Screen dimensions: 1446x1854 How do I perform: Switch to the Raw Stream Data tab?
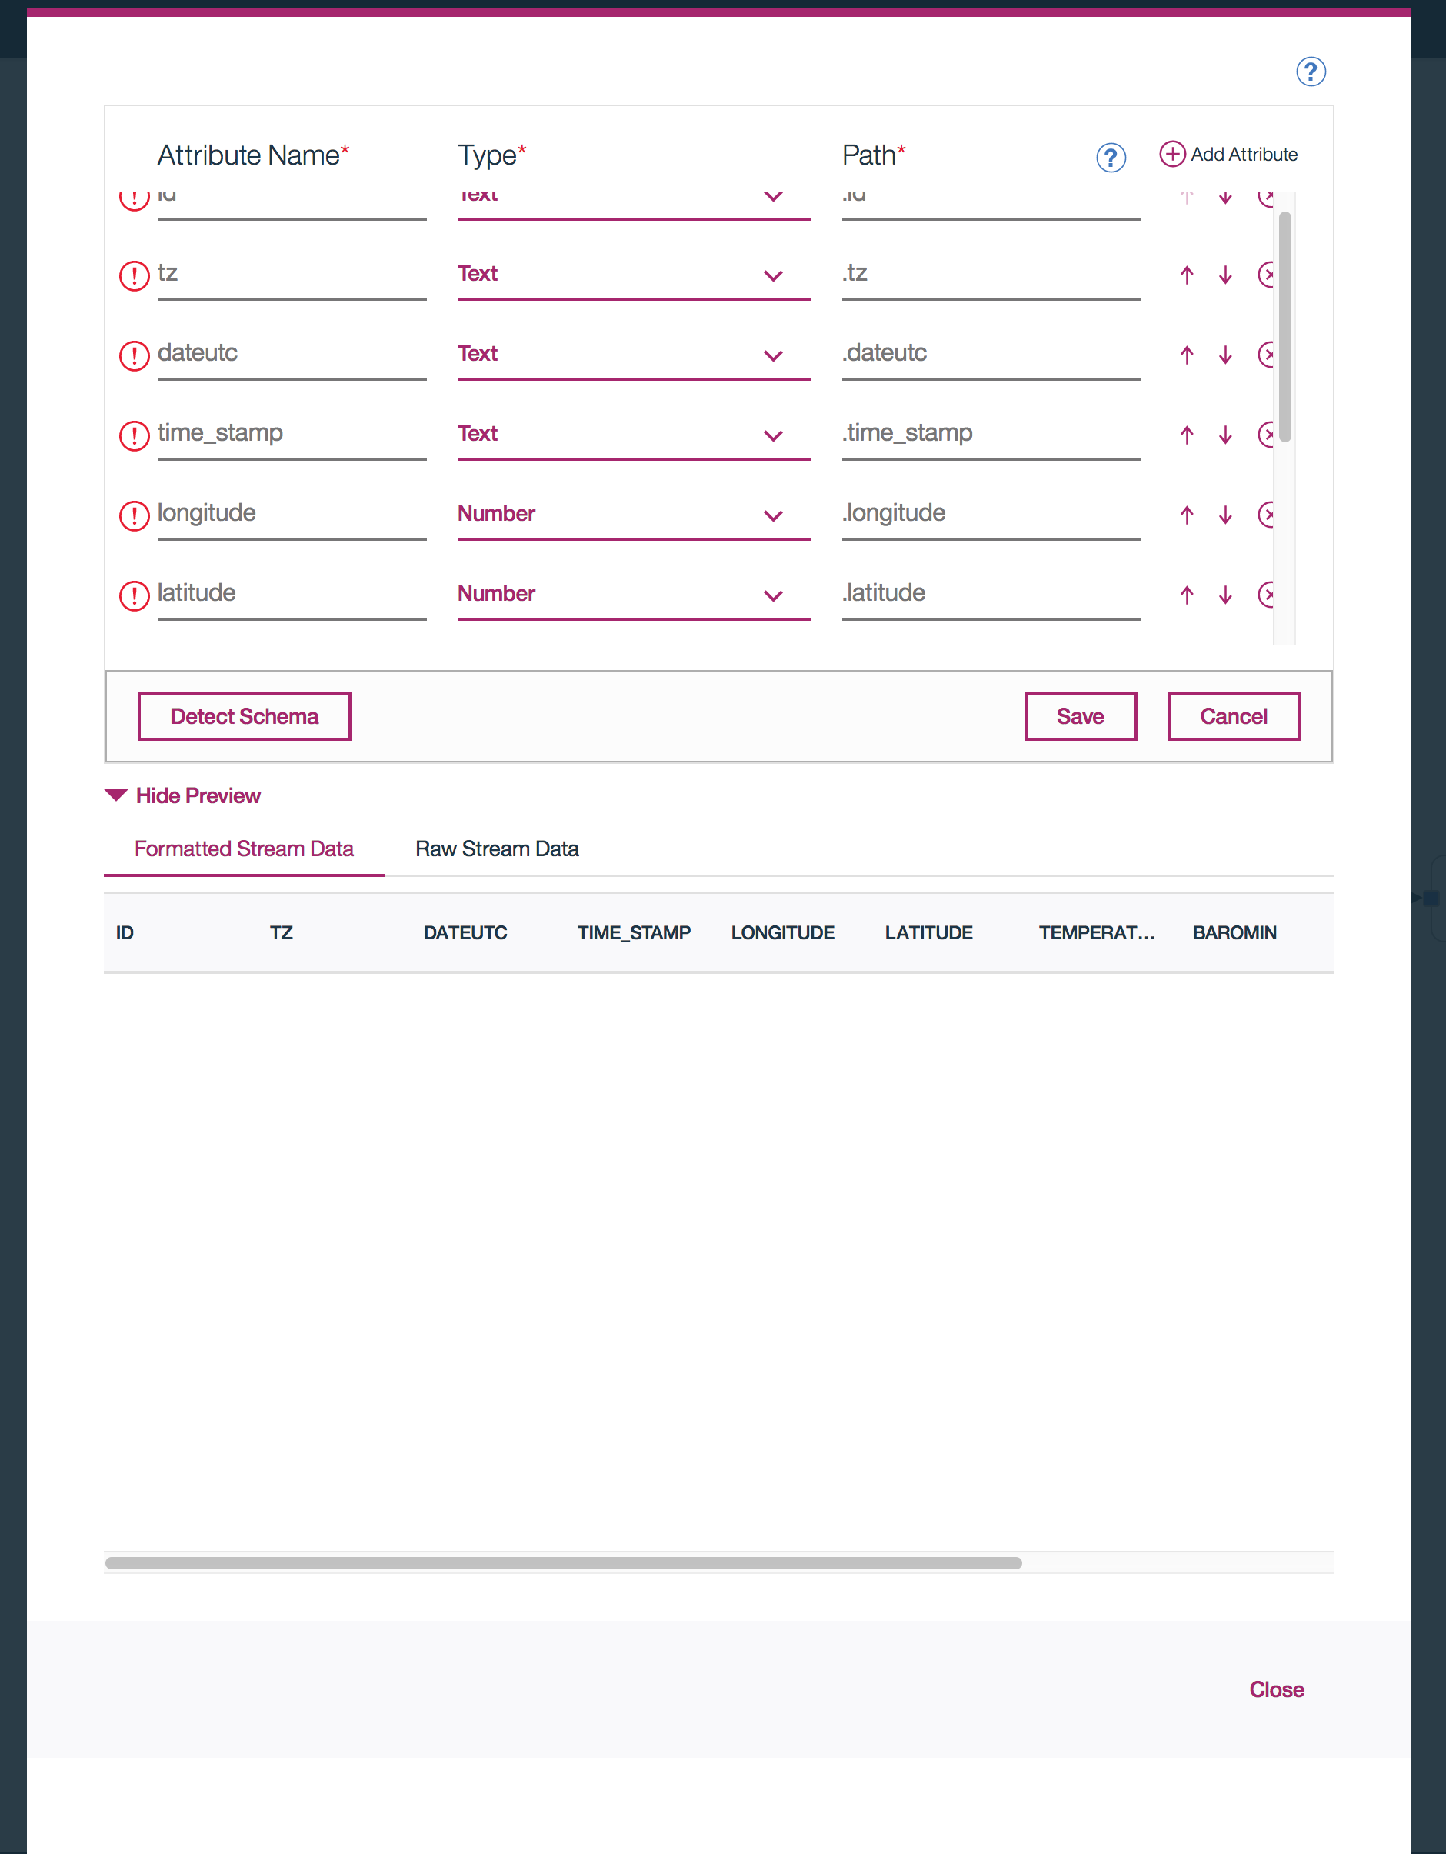[x=496, y=849]
